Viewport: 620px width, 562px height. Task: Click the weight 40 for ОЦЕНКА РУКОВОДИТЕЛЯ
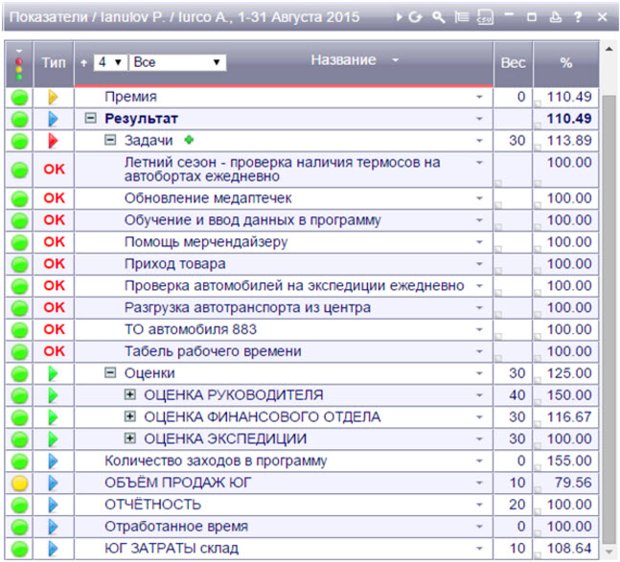tap(517, 395)
